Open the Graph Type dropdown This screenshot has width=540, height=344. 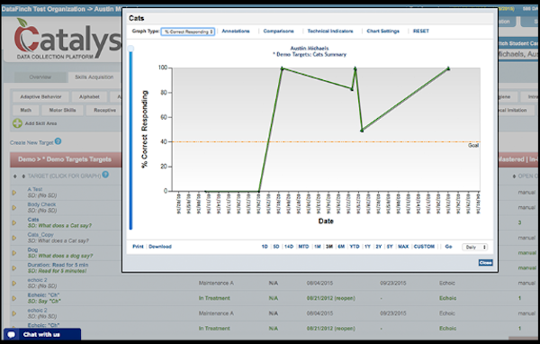pyautogui.click(x=188, y=32)
